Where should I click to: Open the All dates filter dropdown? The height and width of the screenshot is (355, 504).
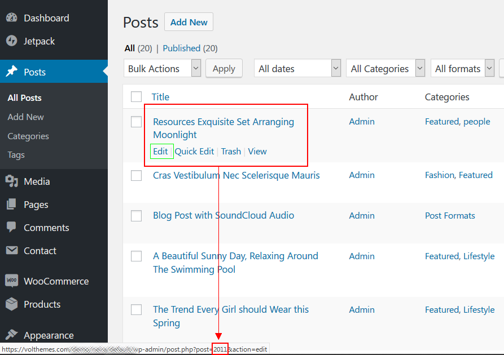pos(297,68)
